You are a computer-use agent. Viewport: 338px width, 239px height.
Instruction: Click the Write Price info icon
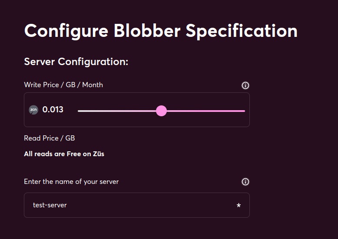[x=245, y=85]
